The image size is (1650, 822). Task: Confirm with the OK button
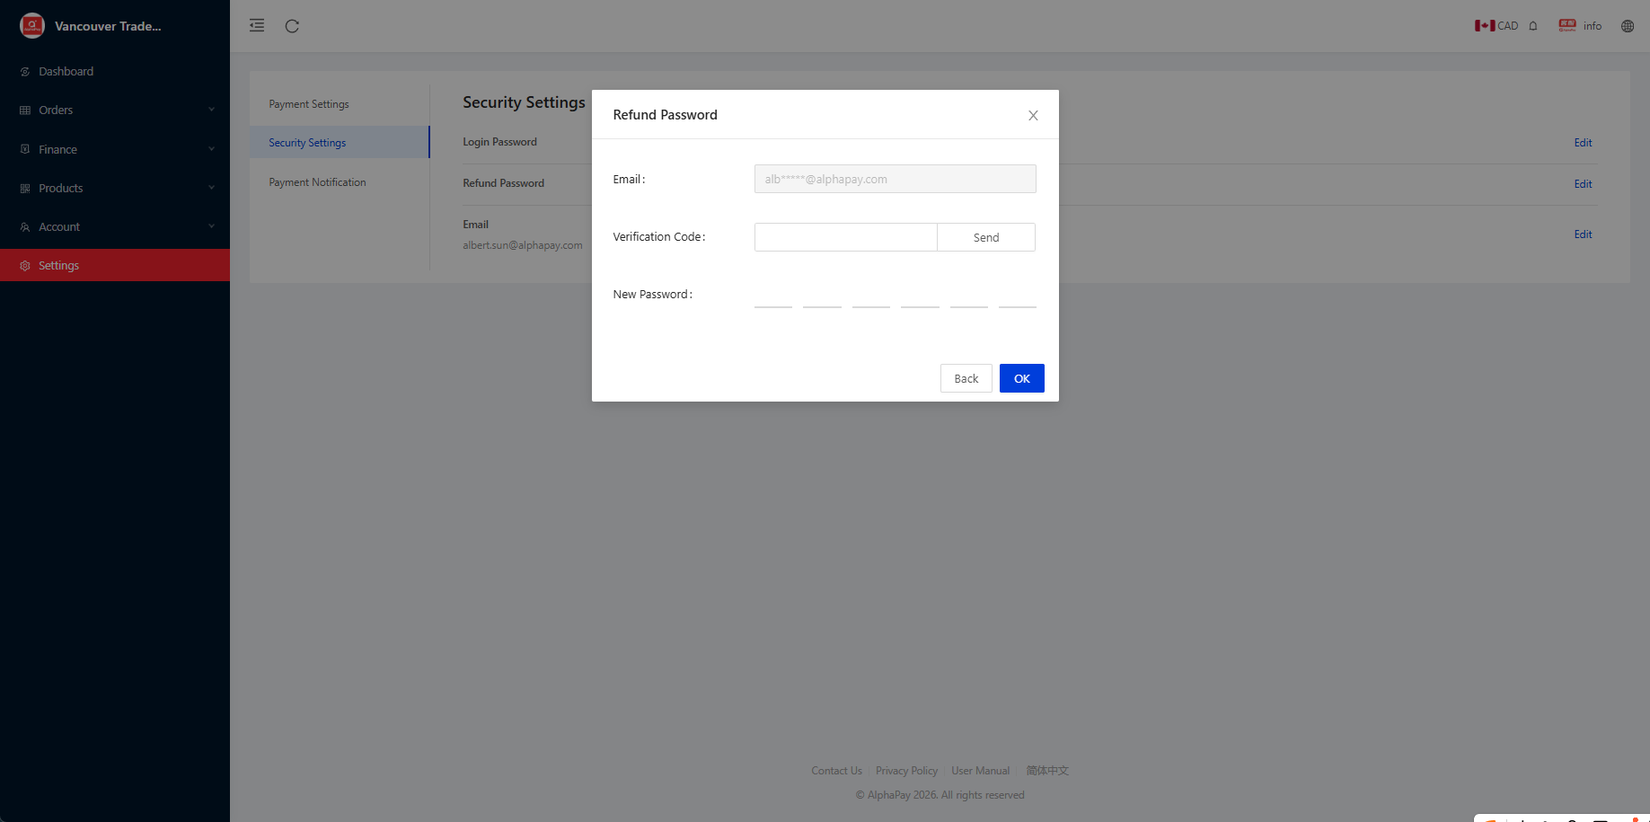point(1021,378)
